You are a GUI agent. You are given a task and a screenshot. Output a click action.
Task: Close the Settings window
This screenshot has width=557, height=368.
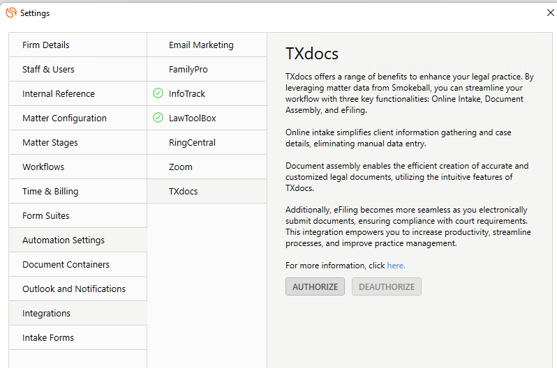click(x=550, y=13)
